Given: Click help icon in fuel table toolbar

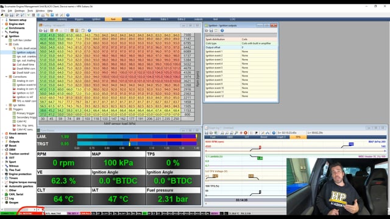Looking at the screenshot, I should click(x=90, y=30).
